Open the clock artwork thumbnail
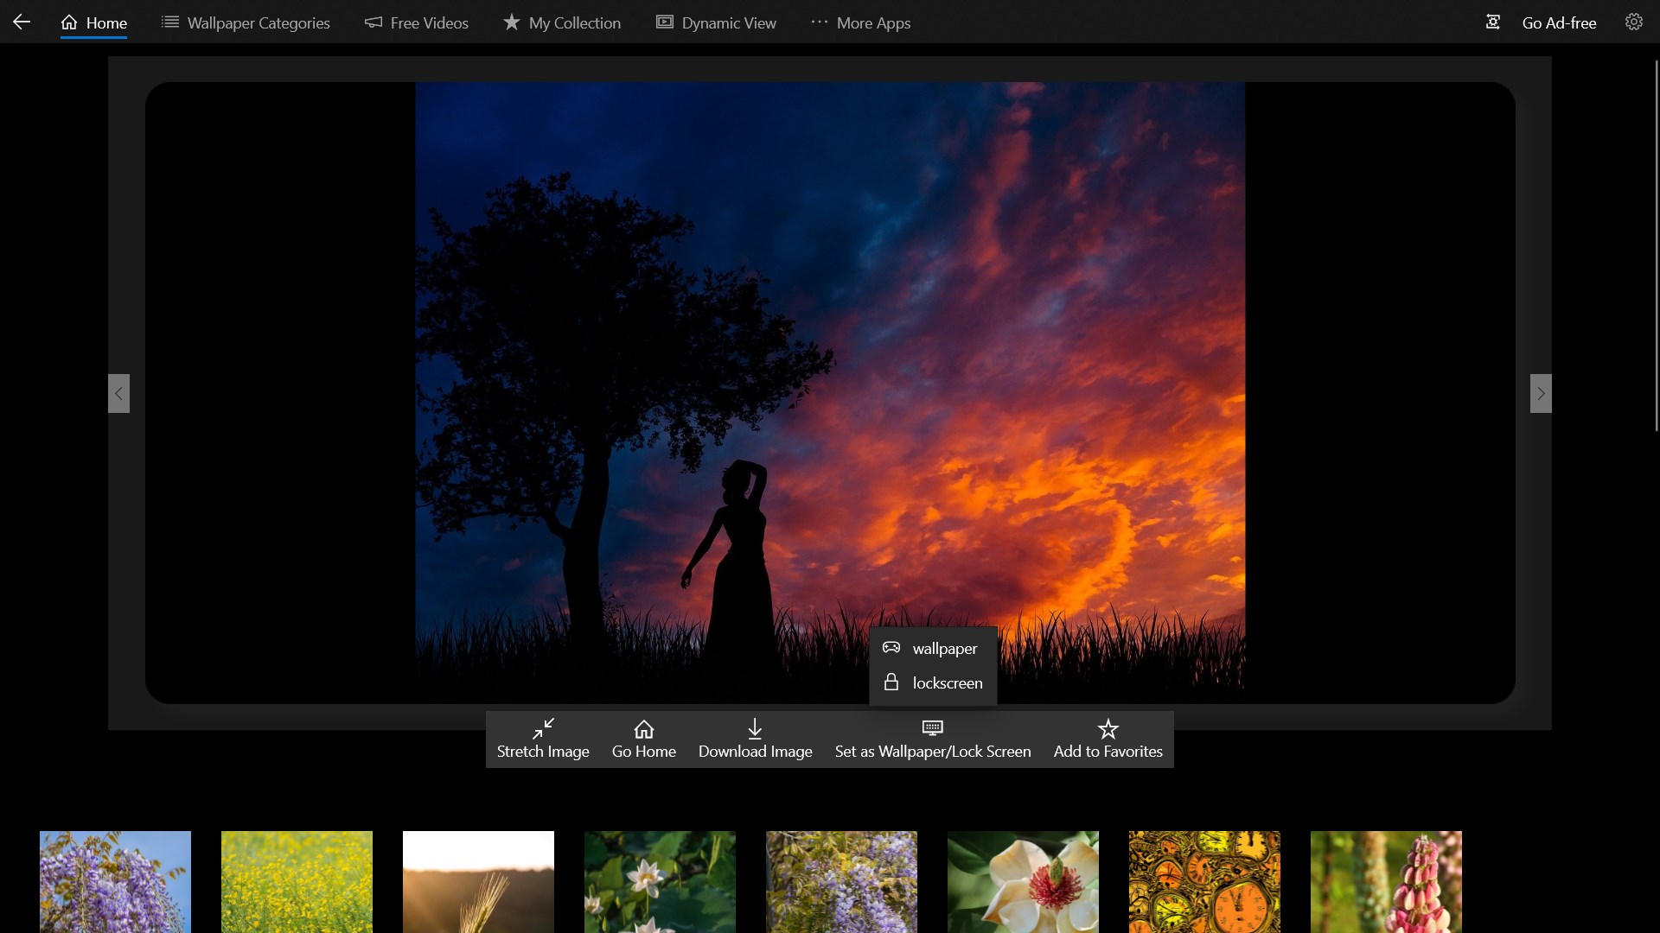This screenshot has height=933, width=1660. coord(1204,881)
